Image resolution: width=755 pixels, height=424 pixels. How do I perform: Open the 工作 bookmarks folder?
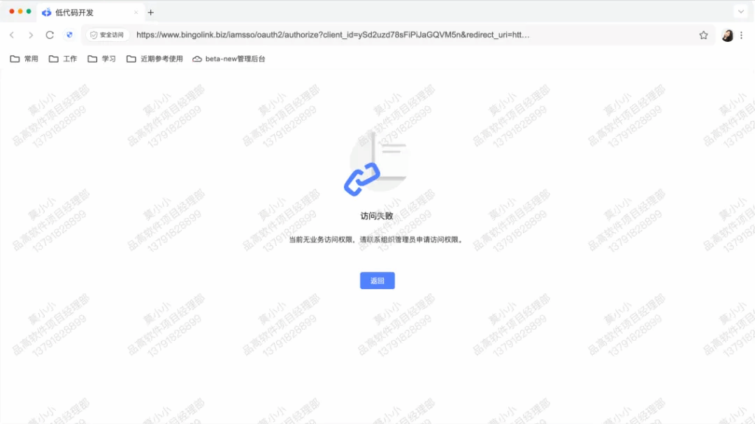click(x=63, y=59)
